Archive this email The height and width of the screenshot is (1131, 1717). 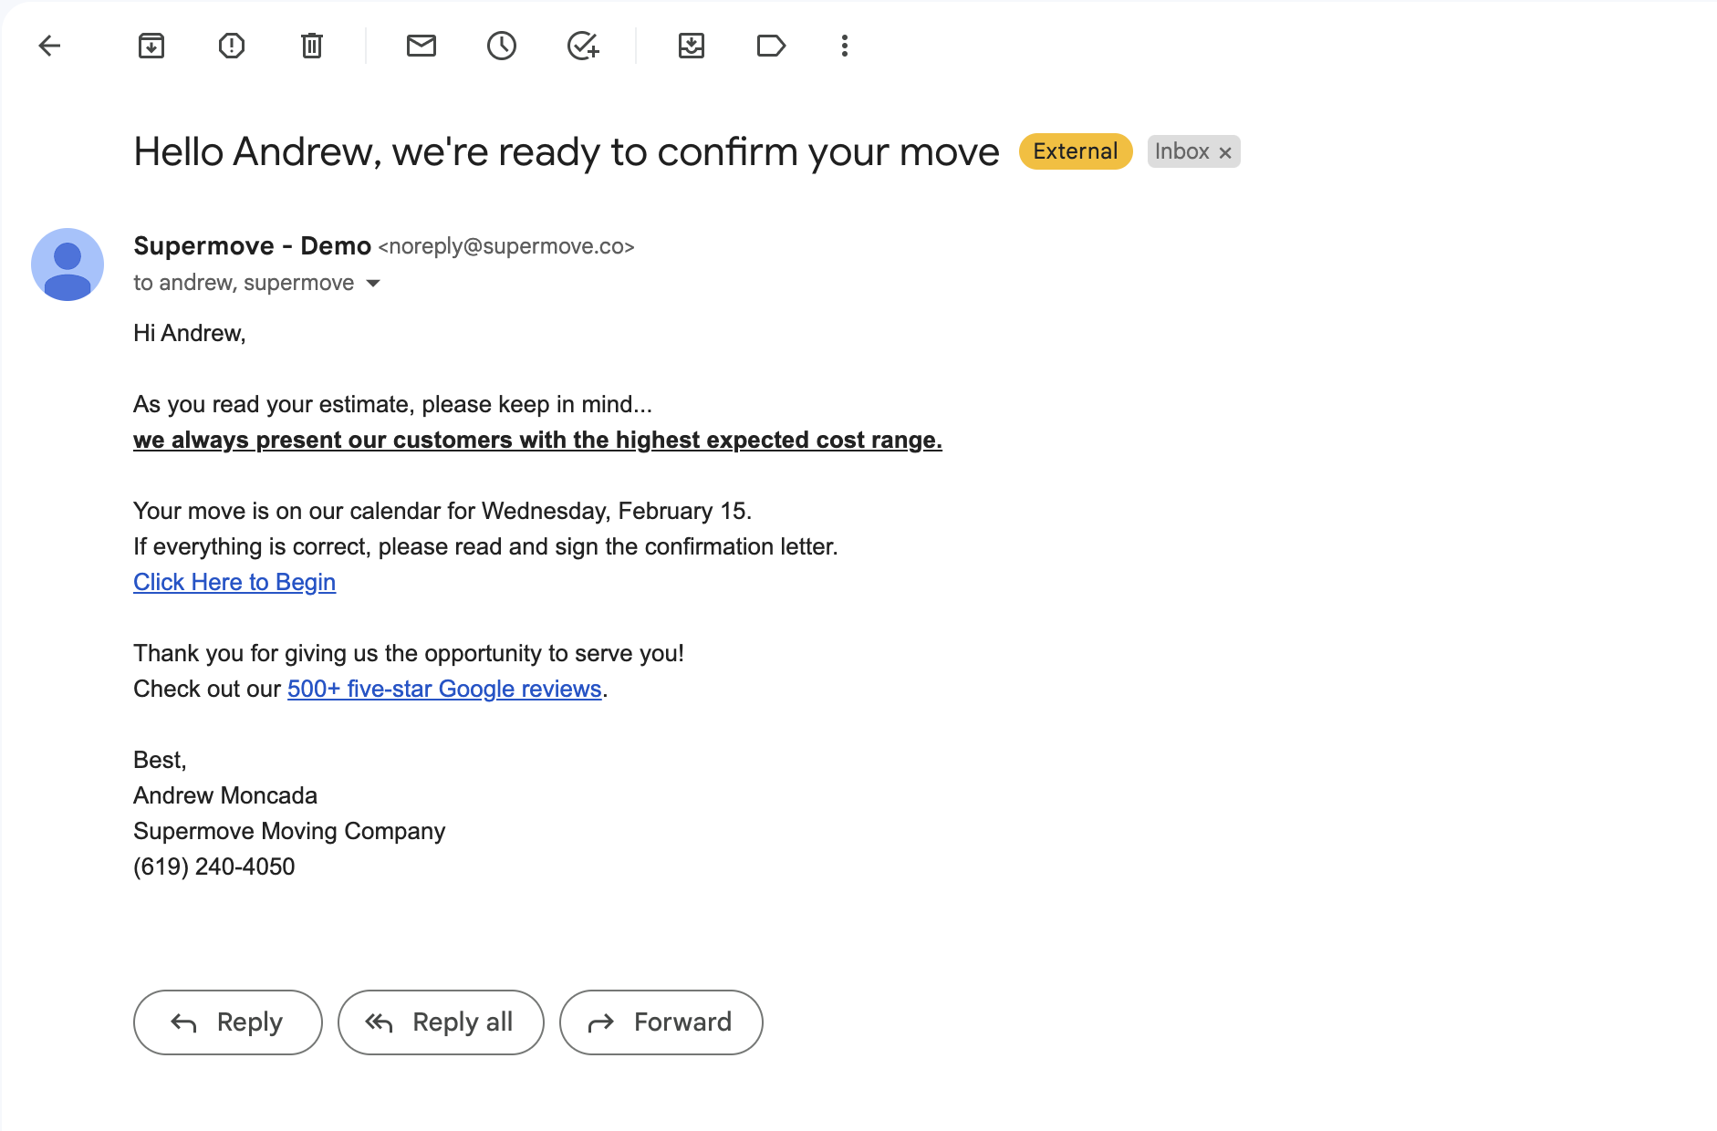click(x=151, y=46)
